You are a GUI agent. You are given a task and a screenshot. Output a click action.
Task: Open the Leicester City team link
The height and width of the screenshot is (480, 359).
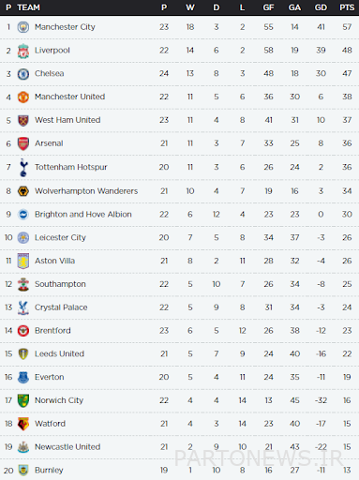coord(60,238)
